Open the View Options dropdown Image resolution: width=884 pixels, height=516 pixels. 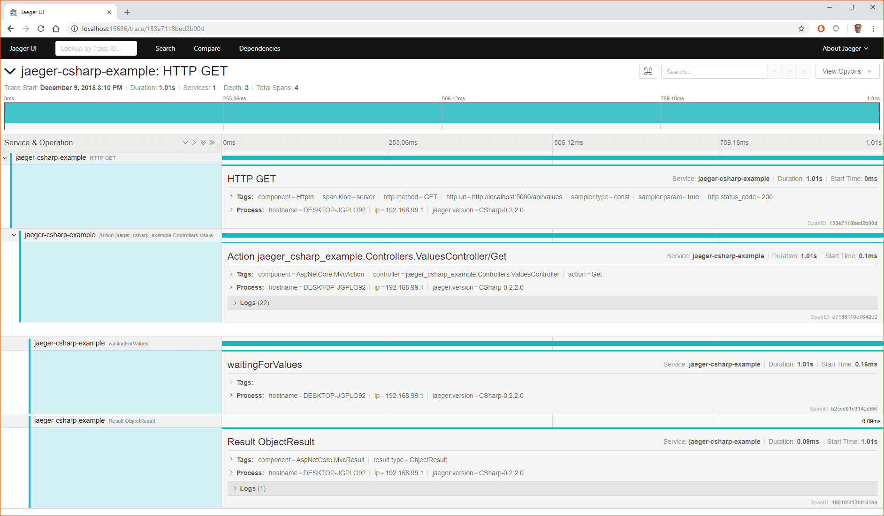coord(847,71)
